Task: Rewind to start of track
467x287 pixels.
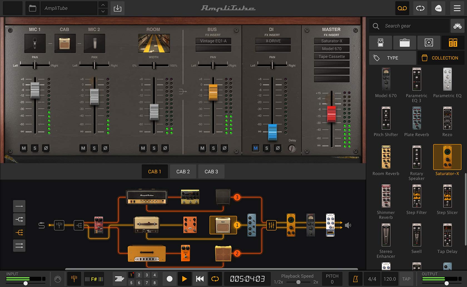Action: [x=200, y=279]
